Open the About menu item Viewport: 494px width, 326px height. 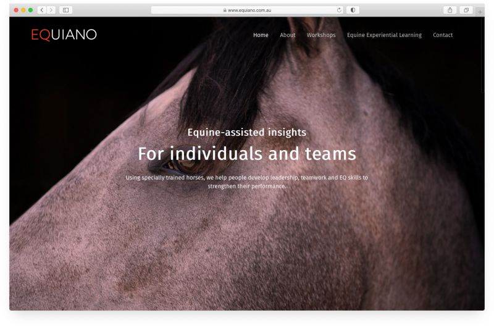pos(288,35)
